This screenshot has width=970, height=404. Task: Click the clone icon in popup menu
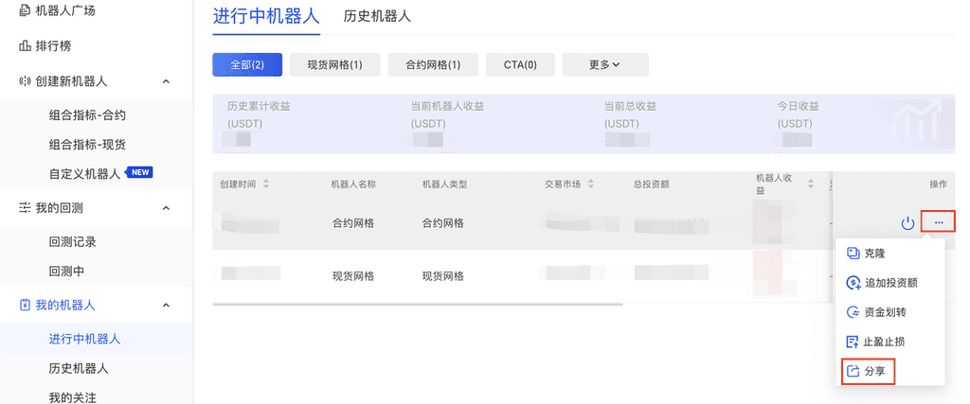[x=853, y=254]
